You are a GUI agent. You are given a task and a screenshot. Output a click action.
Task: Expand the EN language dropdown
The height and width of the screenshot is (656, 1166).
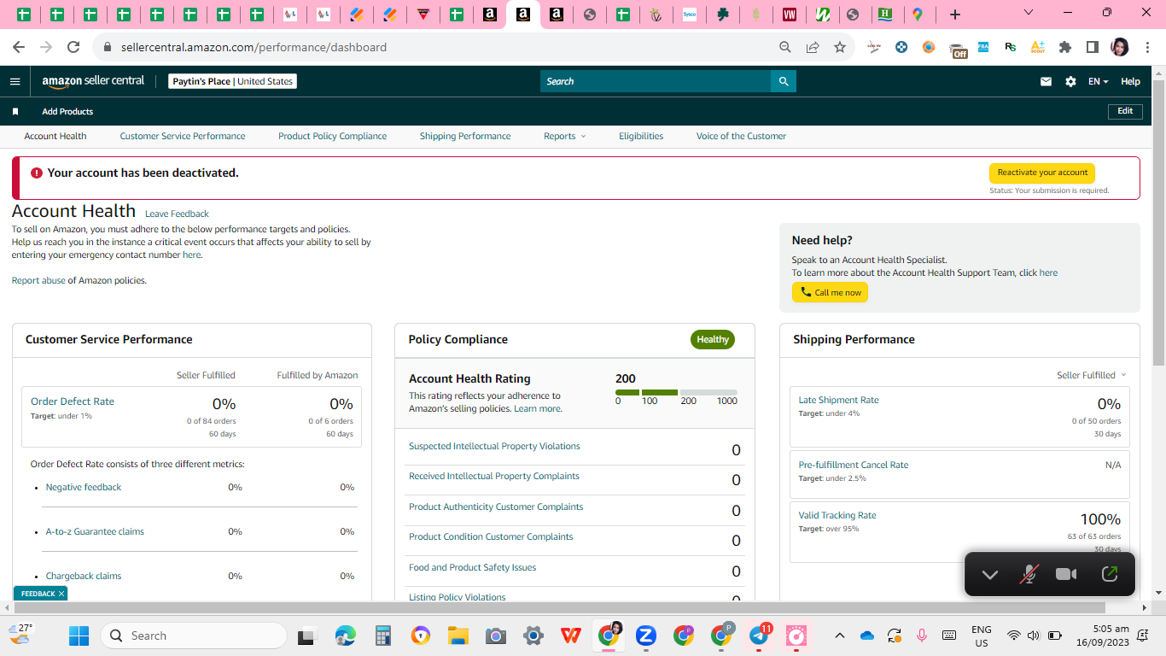[1098, 81]
